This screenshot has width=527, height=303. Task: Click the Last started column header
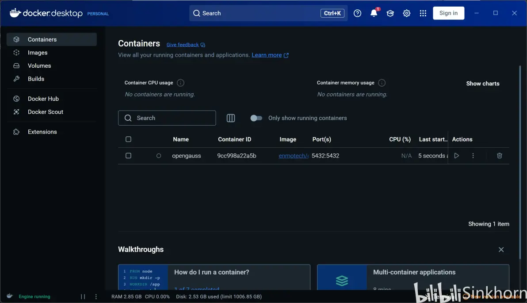433,139
